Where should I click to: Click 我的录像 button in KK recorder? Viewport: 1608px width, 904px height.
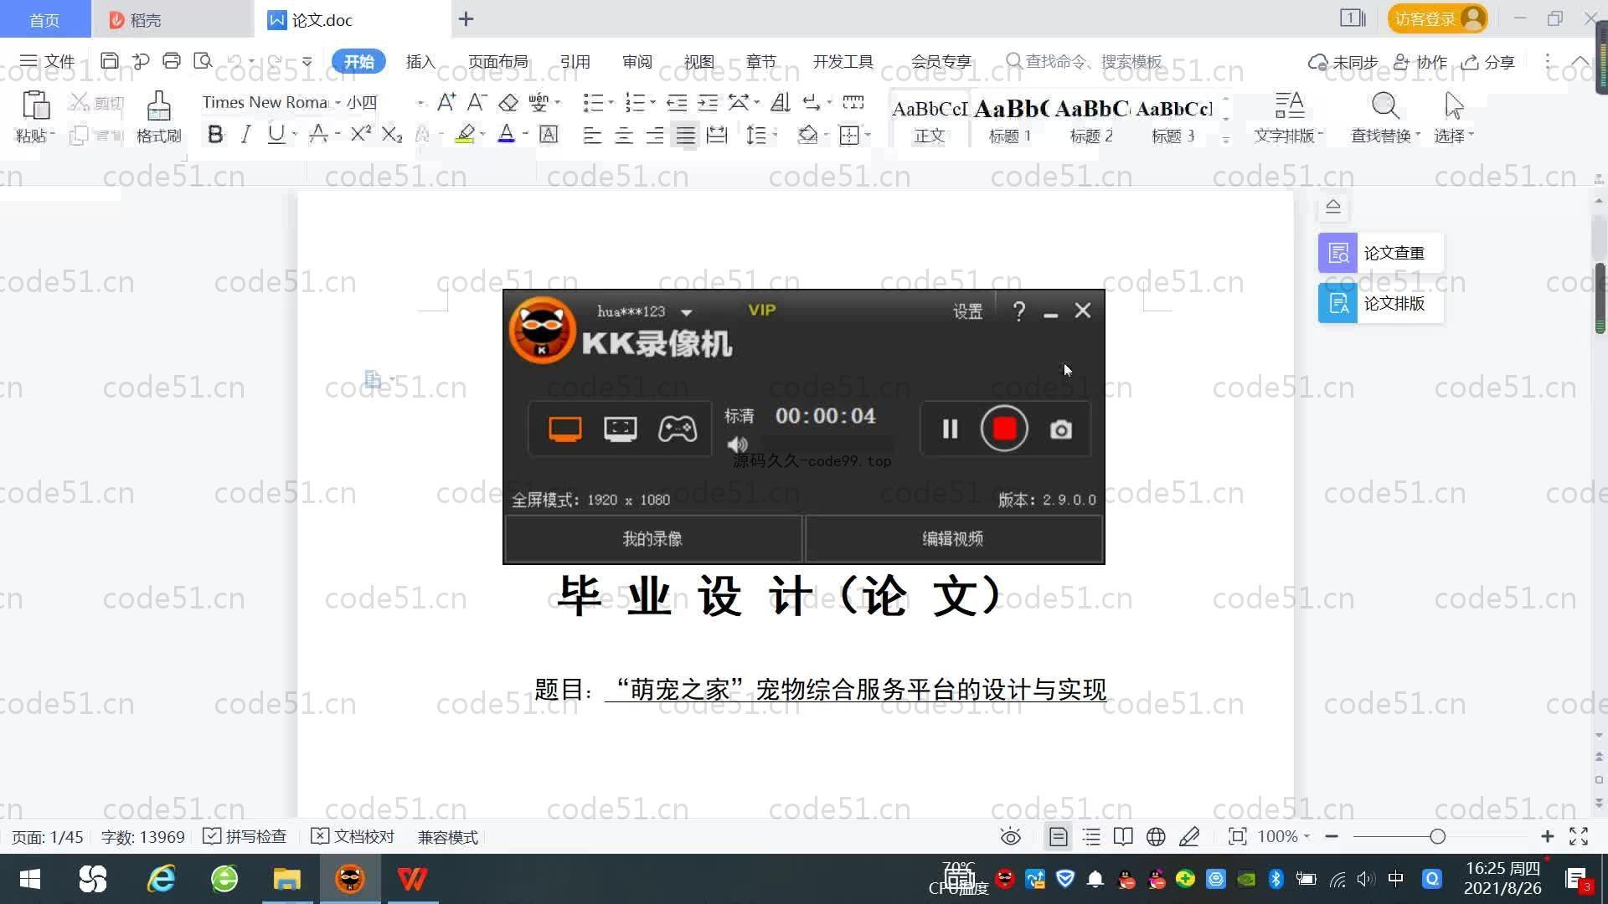[x=652, y=539]
